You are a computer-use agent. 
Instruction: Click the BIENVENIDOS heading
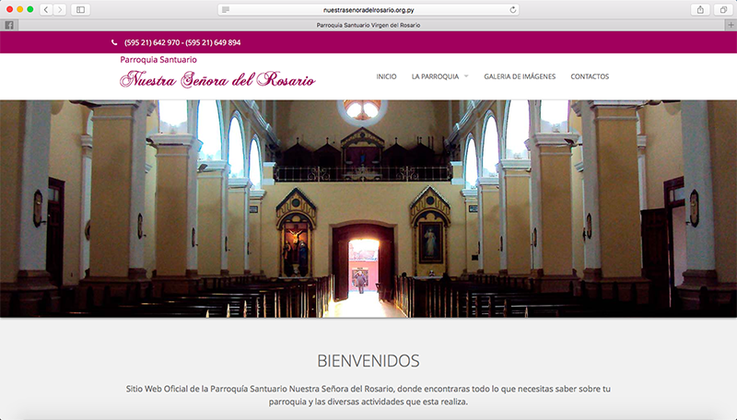(x=368, y=361)
